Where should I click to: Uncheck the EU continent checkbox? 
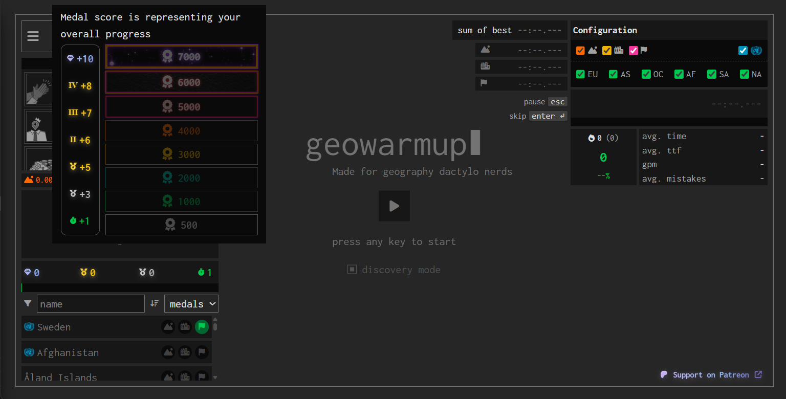580,74
